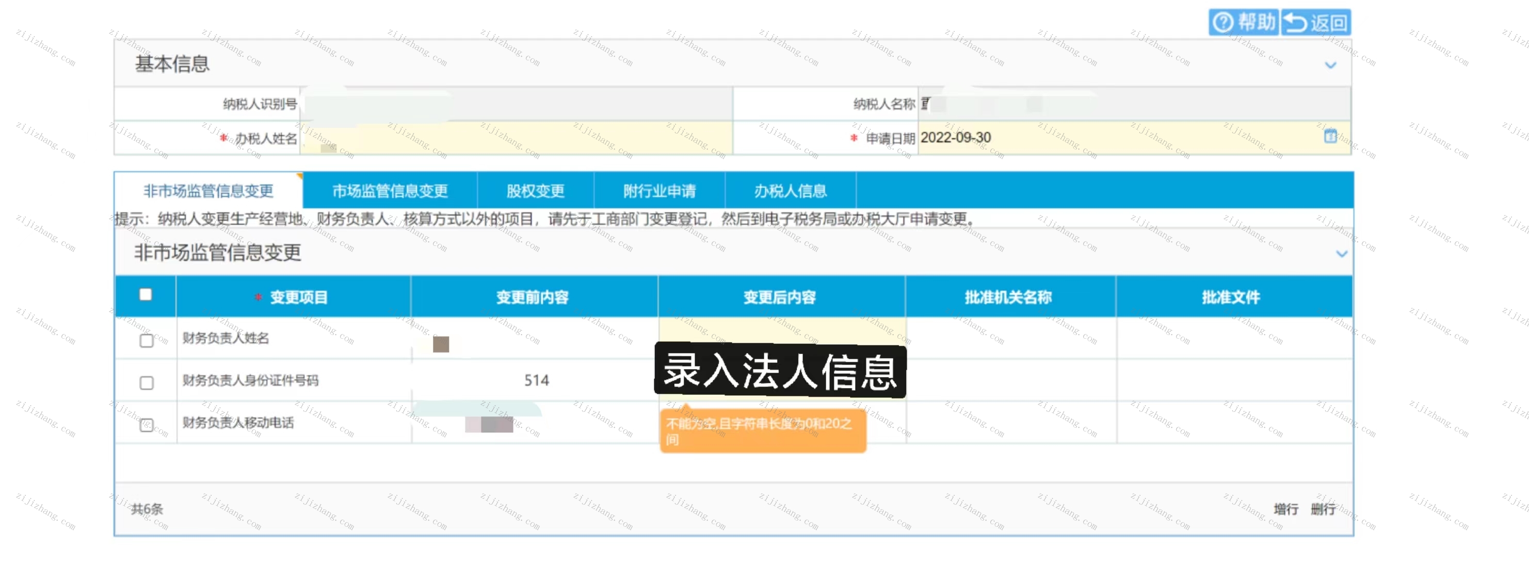Image resolution: width=1529 pixels, height=568 pixels.
Task: Click 删行 to delete a row
Action: click(1323, 509)
